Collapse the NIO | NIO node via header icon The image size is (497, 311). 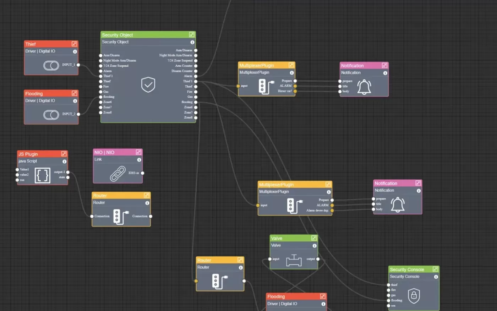click(138, 152)
